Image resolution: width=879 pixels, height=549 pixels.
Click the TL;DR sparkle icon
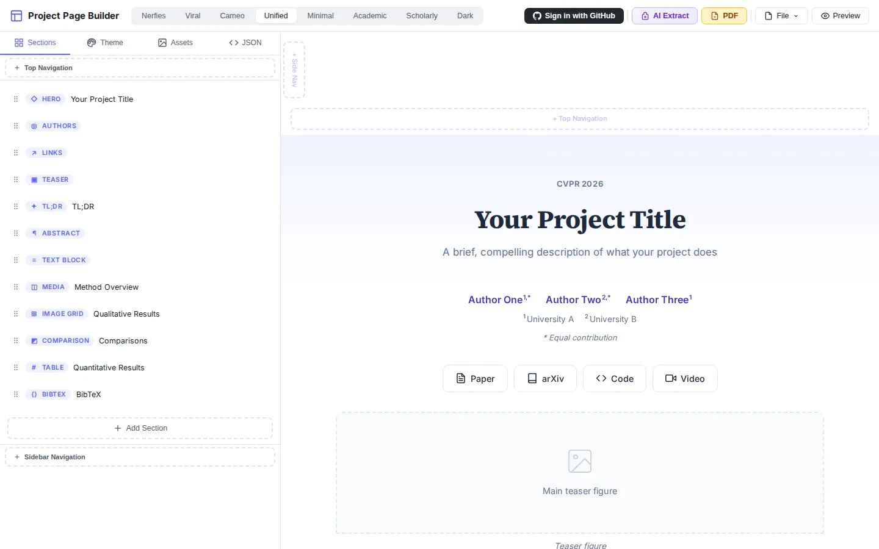pyautogui.click(x=34, y=206)
